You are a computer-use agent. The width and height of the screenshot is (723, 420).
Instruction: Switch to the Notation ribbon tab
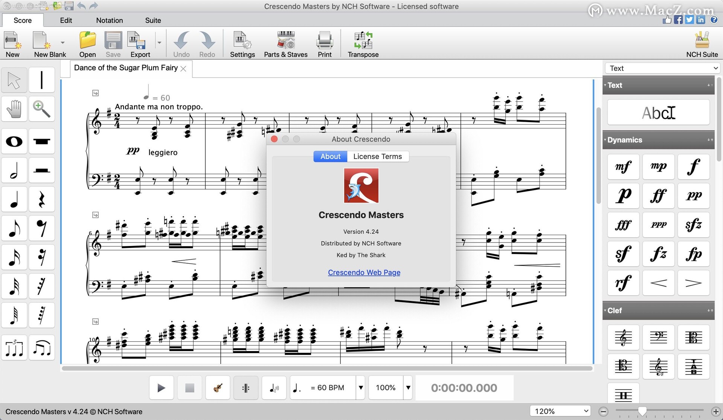pyautogui.click(x=110, y=20)
